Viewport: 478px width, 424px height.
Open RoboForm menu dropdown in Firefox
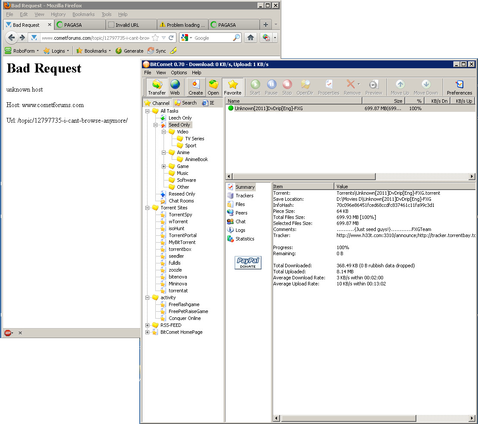tap(38, 51)
